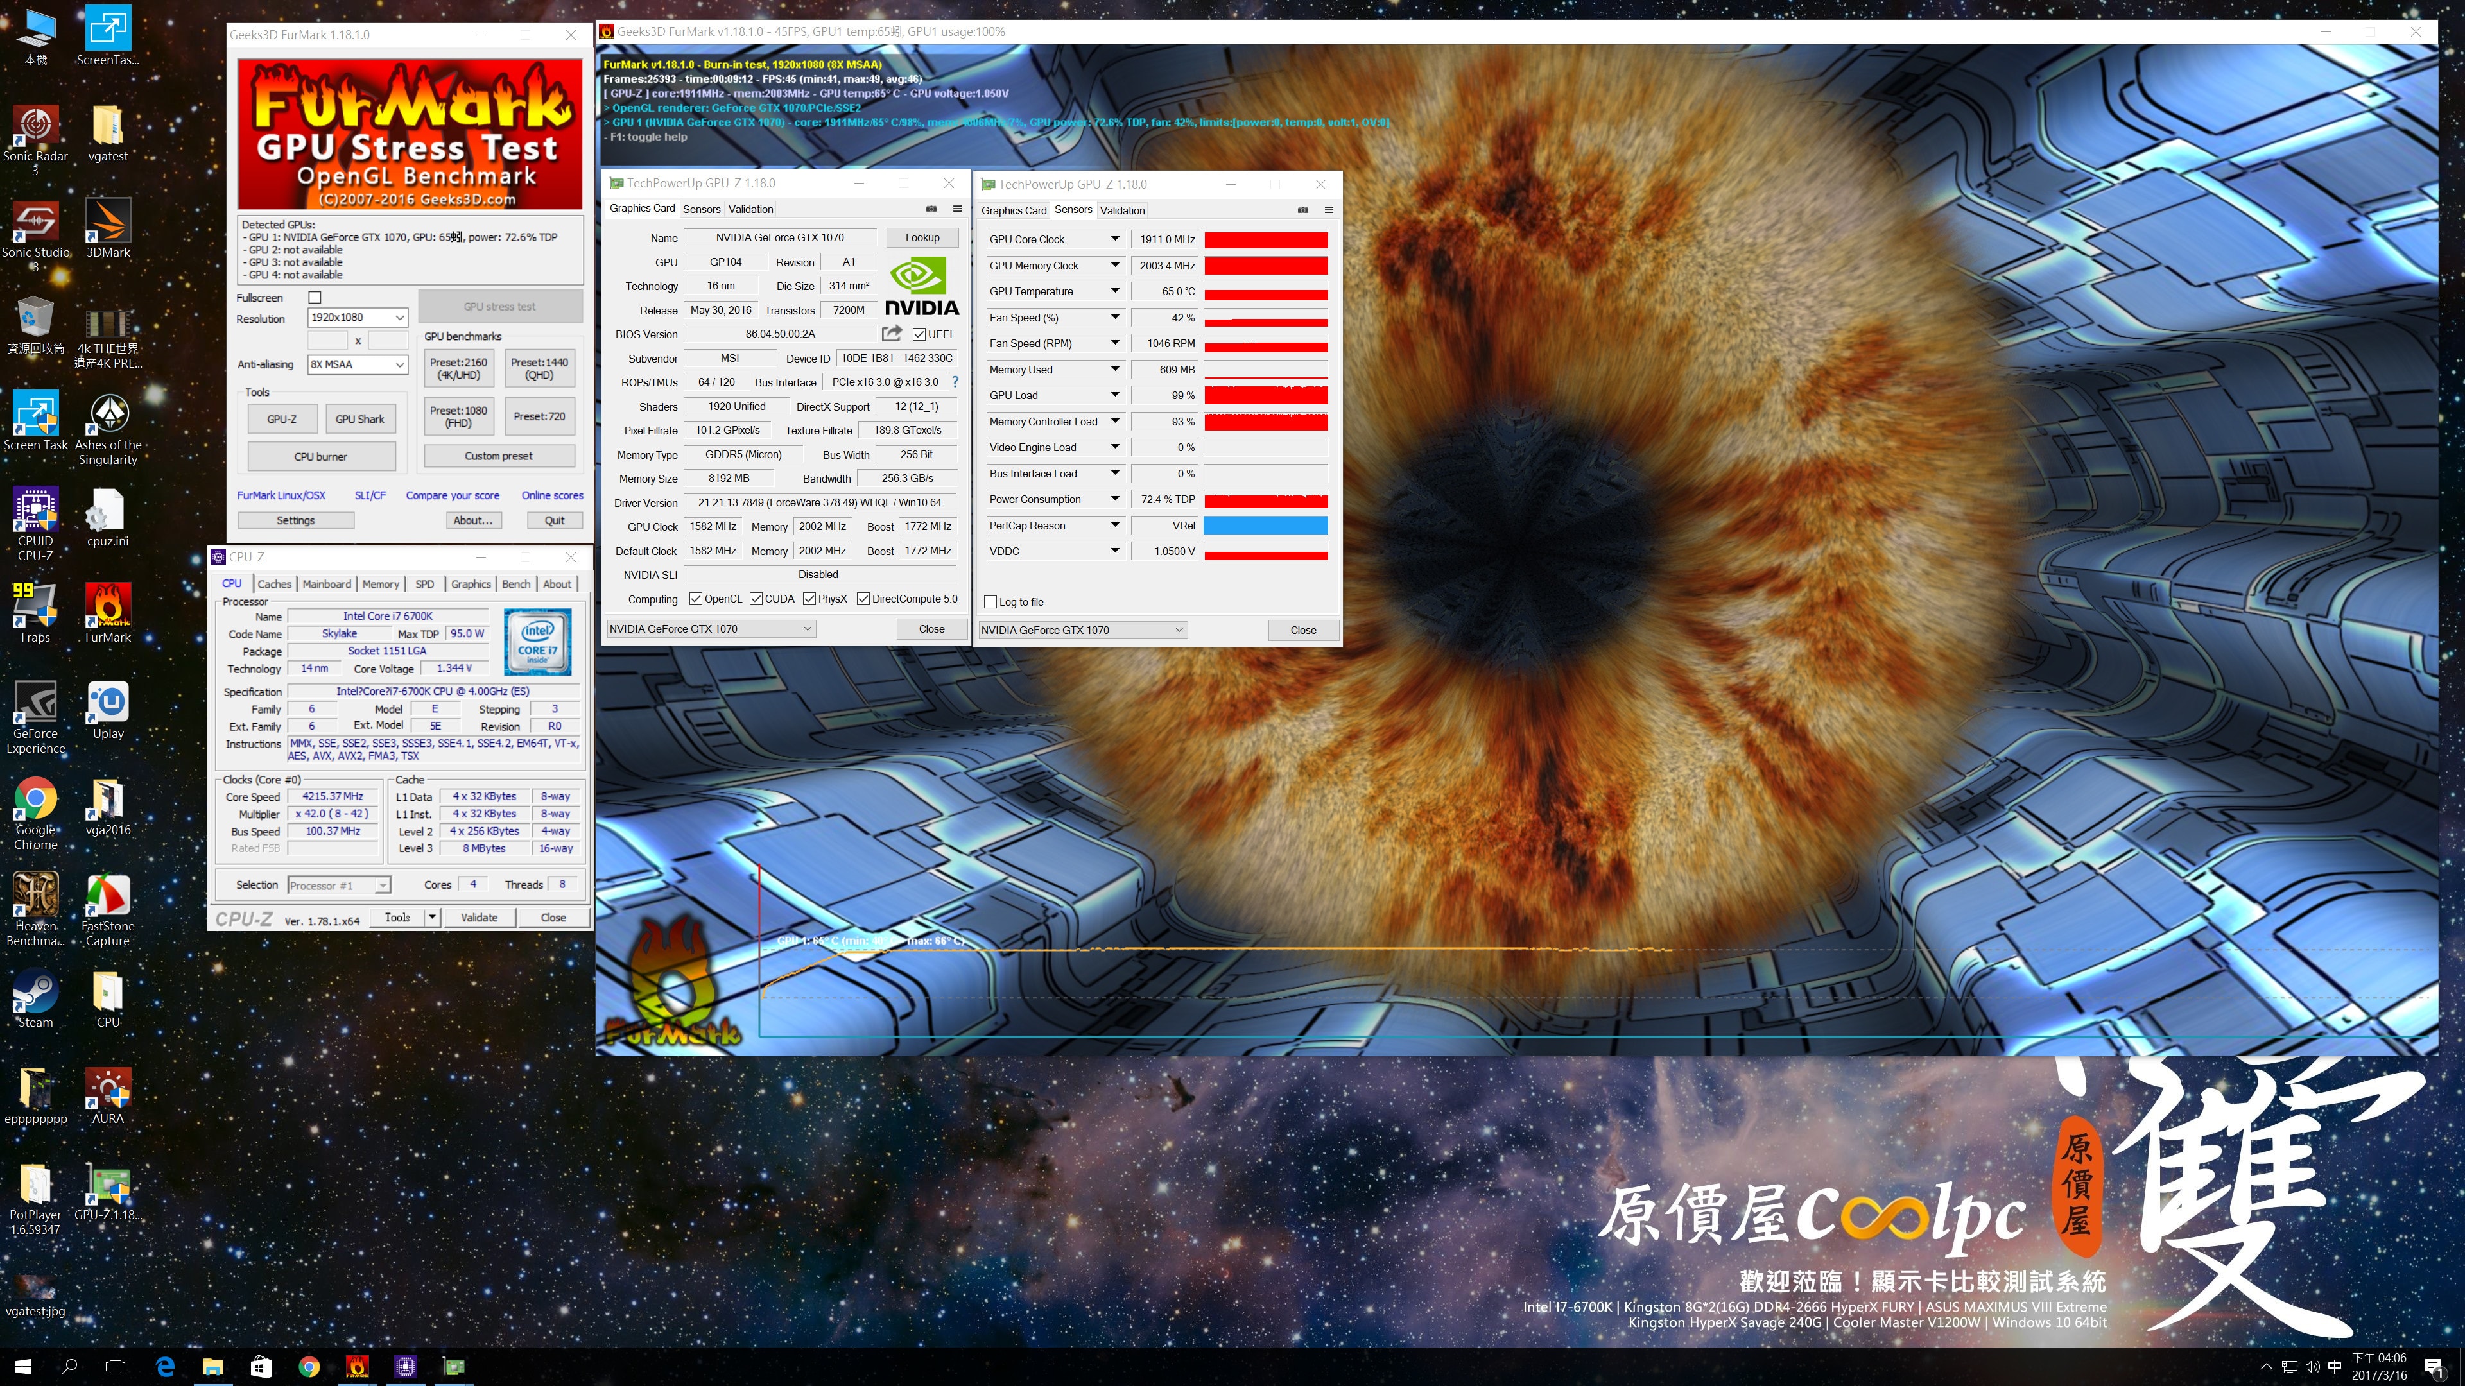Open the Recycle Bin icon

35,325
